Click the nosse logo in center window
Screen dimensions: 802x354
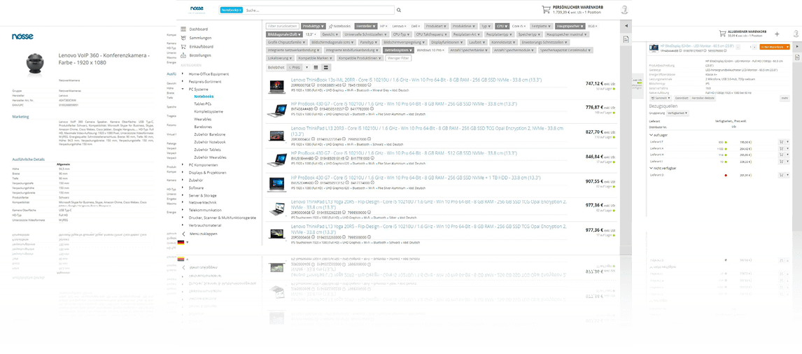[x=197, y=9]
